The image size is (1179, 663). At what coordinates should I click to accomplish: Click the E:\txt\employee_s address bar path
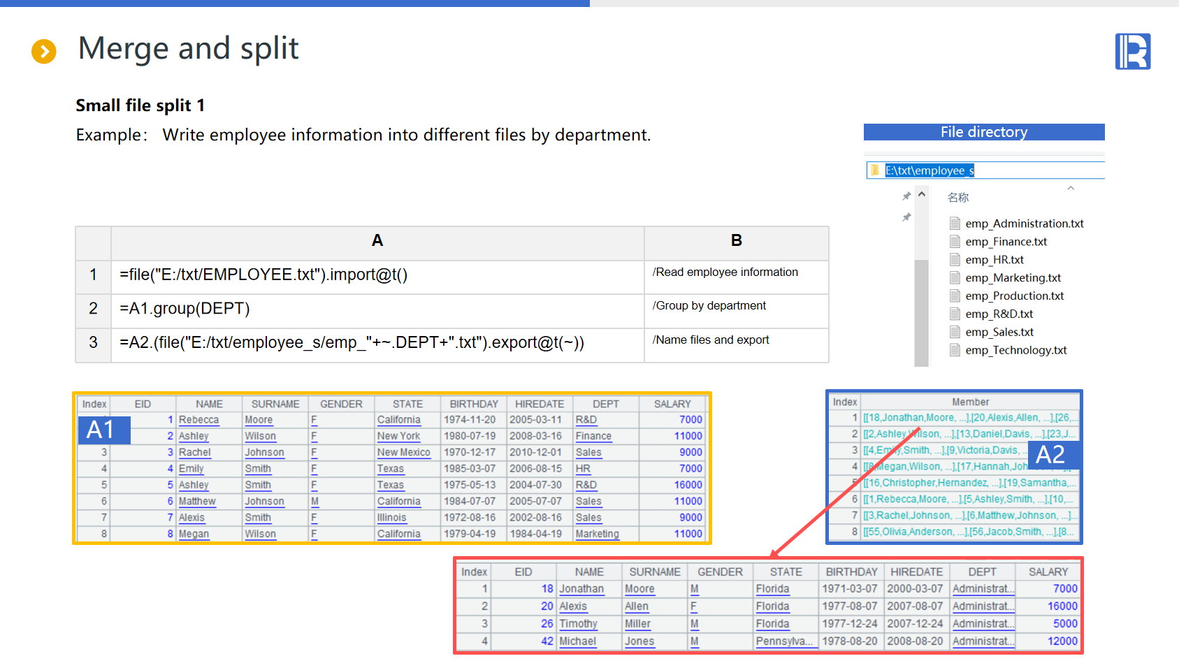tap(930, 170)
